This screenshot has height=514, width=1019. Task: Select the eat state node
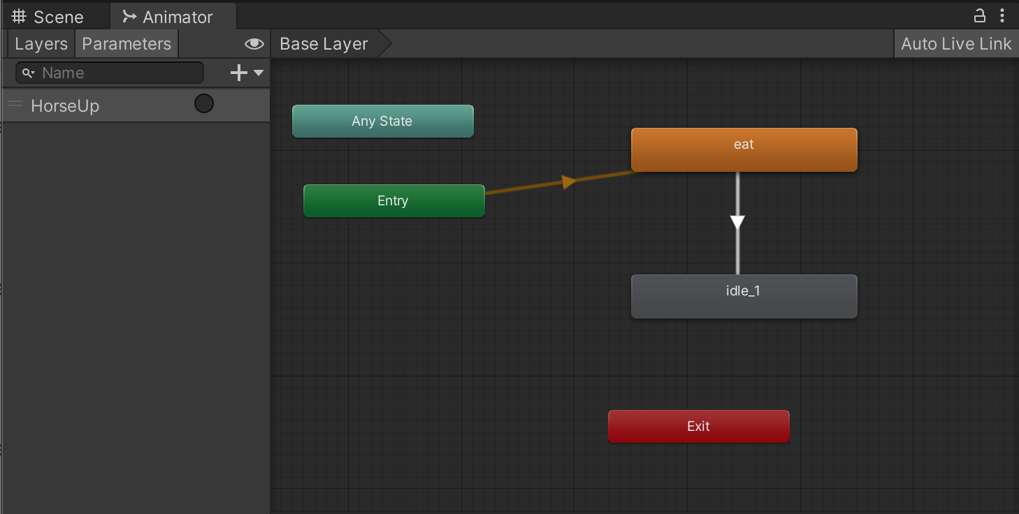pos(744,149)
